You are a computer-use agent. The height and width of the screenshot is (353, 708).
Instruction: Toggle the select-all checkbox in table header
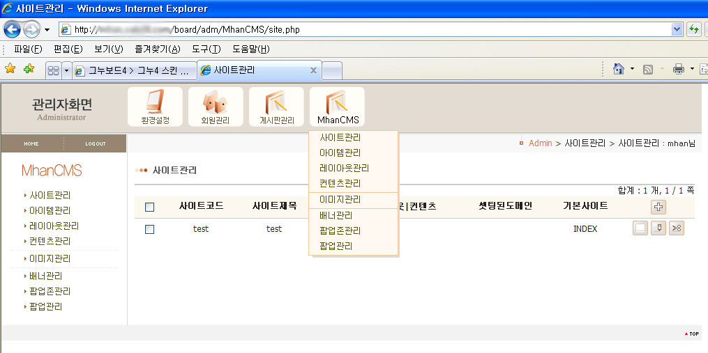pos(149,207)
